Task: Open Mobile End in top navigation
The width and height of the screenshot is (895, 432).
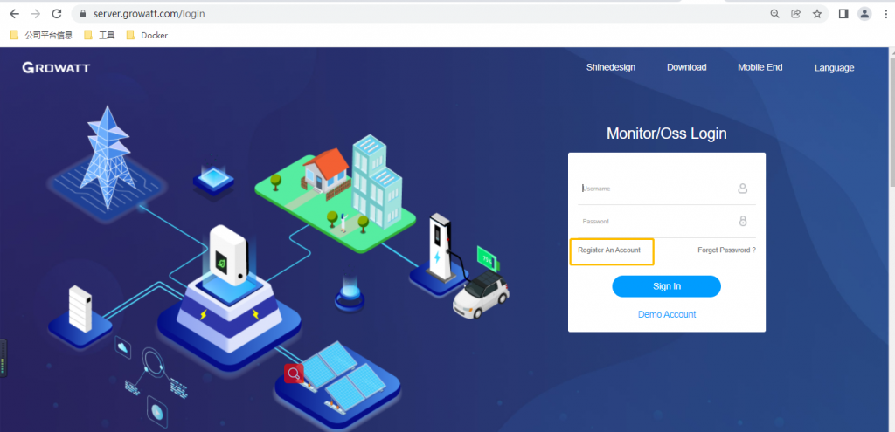Action: 760,67
